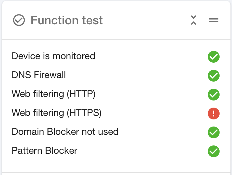Select the Domain Blocker not used label

click(65, 132)
